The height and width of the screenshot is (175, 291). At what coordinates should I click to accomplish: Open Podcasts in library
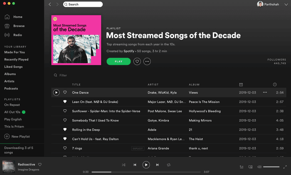pos(11,89)
